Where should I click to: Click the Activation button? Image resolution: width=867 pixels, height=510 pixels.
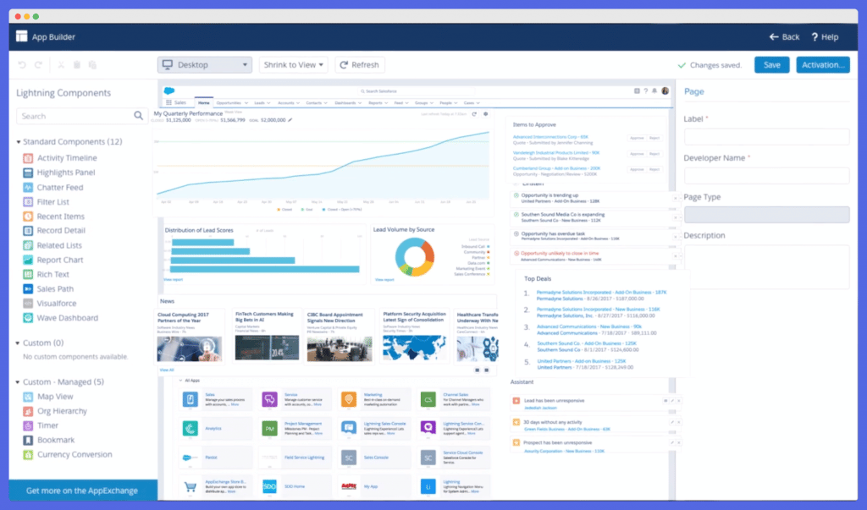tap(823, 64)
